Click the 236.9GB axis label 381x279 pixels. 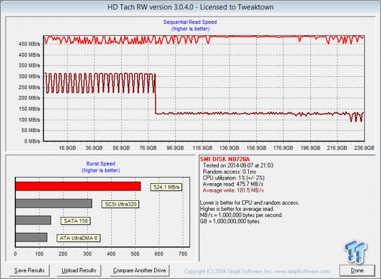click(x=364, y=147)
